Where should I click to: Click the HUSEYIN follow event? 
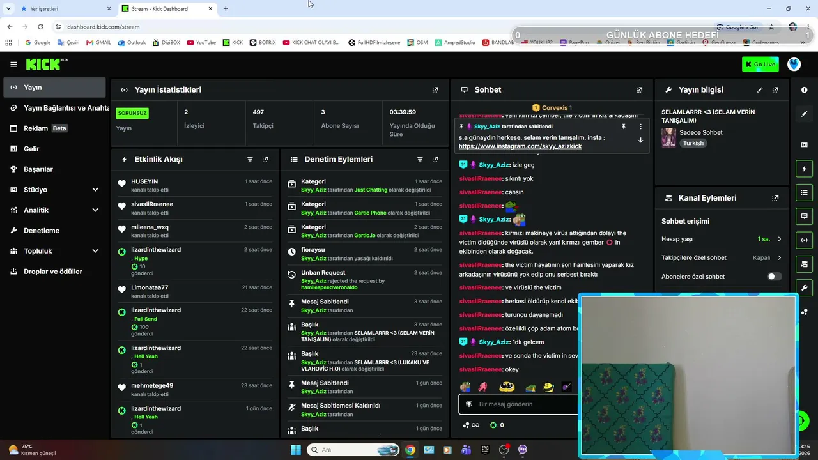coord(195,185)
